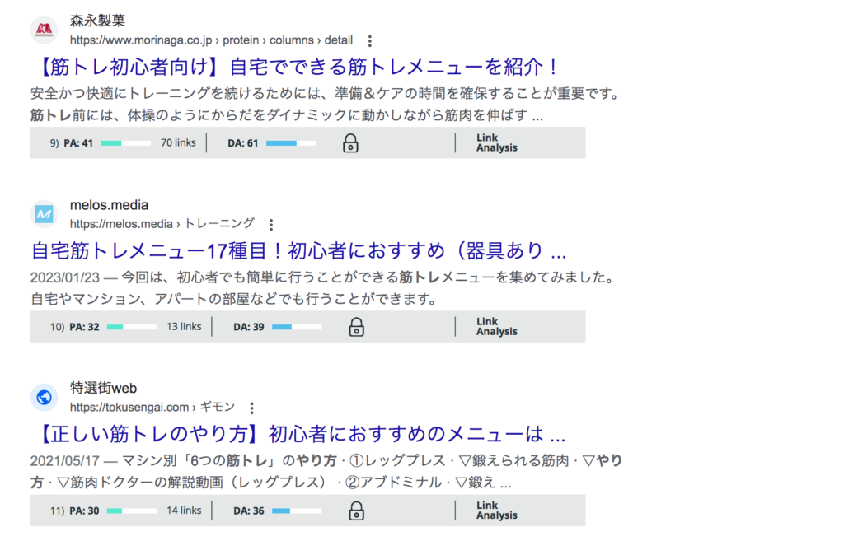Click the '70 links' count
This screenshot has height=555, width=844.
point(178,143)
